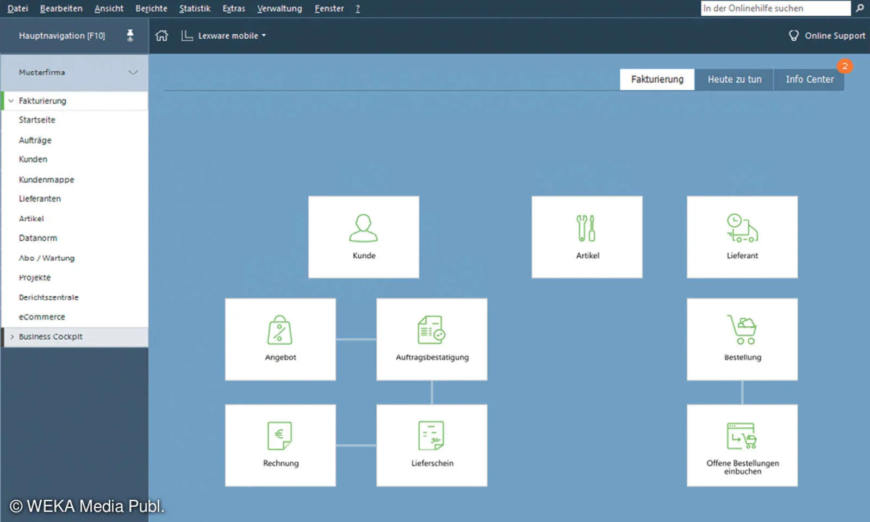Open the Kunde tile icon
Viewport: 870px width, 522px height.
[363, 228]
